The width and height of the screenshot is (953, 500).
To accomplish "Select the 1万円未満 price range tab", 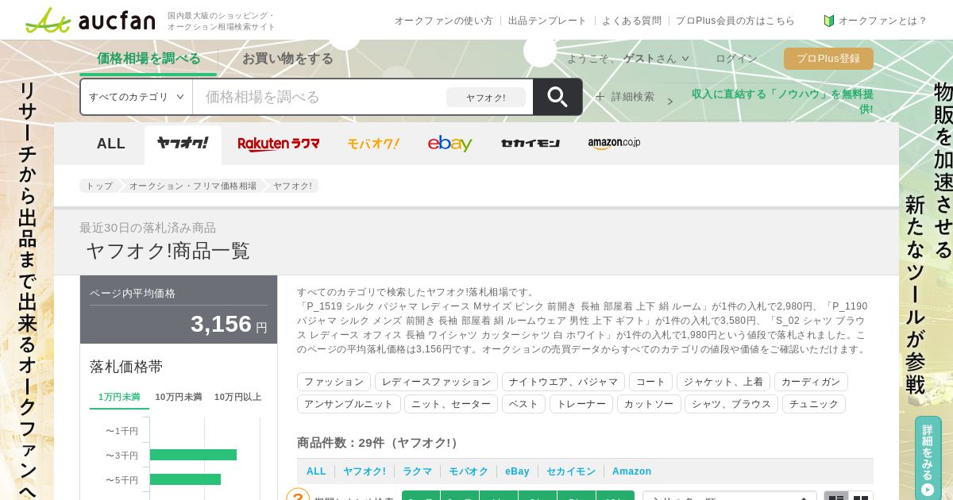I will point(119,397).
